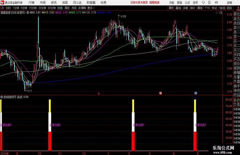
Task: Open the 市场 menu
Action: 43,3
